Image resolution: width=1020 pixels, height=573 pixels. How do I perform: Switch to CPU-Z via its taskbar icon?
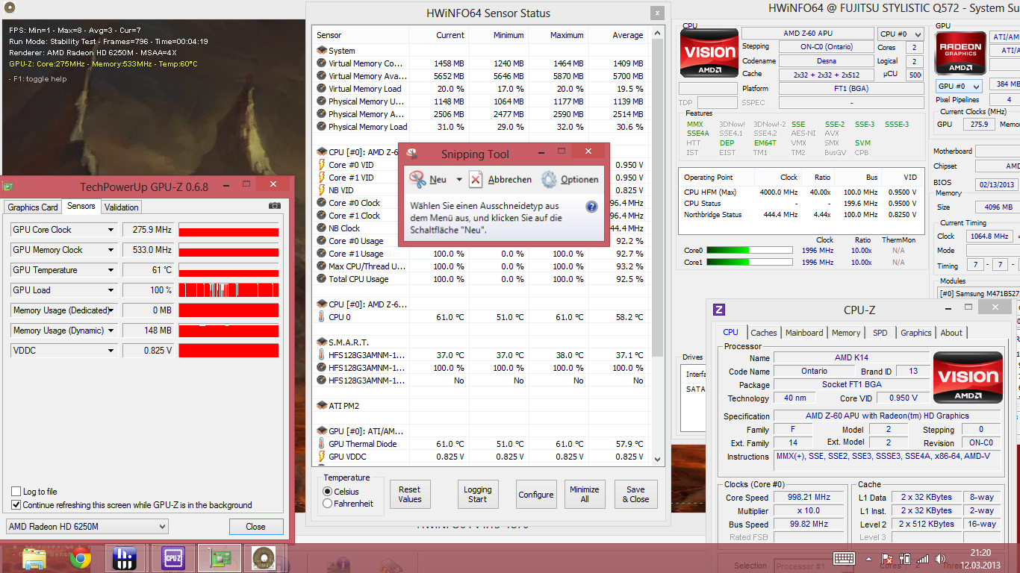(x=173, y=557)
